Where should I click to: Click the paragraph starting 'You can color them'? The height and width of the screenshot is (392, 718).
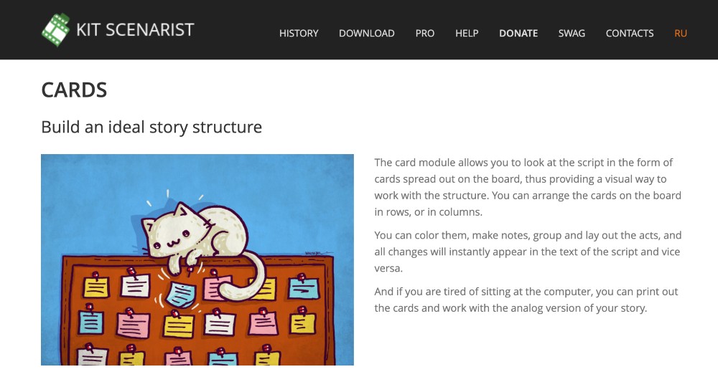point(528,252)
